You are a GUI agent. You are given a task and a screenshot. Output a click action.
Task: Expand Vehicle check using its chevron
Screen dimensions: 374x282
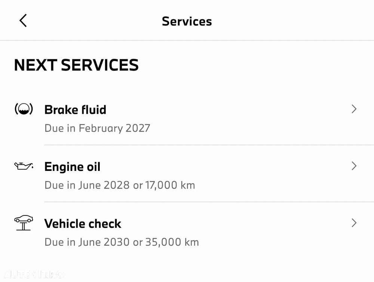point(354,223)
